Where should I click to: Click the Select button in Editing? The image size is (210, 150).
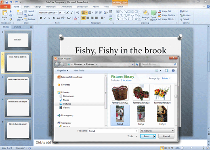[x=185, y=19]
